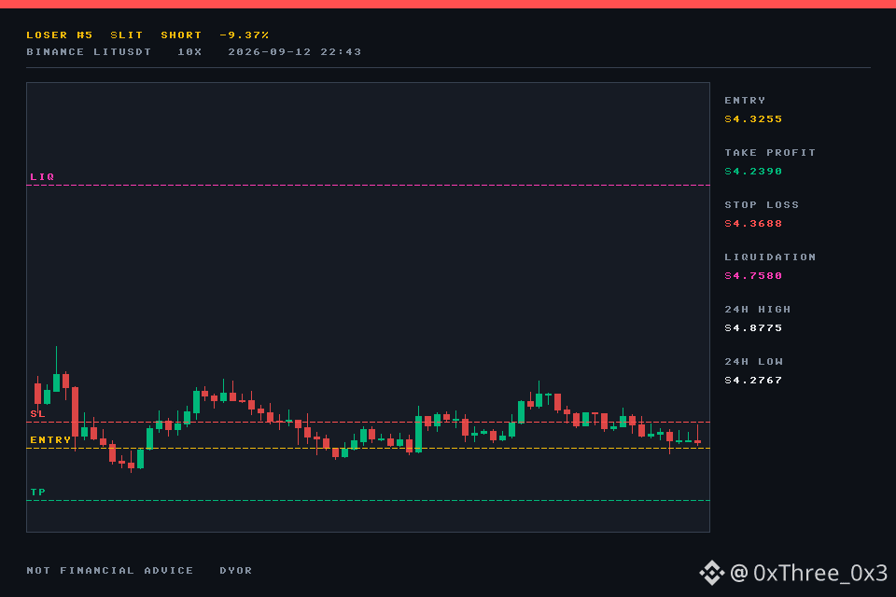
Task: Click the pink dashed liquidation line
Action: (x=368, y=185)
